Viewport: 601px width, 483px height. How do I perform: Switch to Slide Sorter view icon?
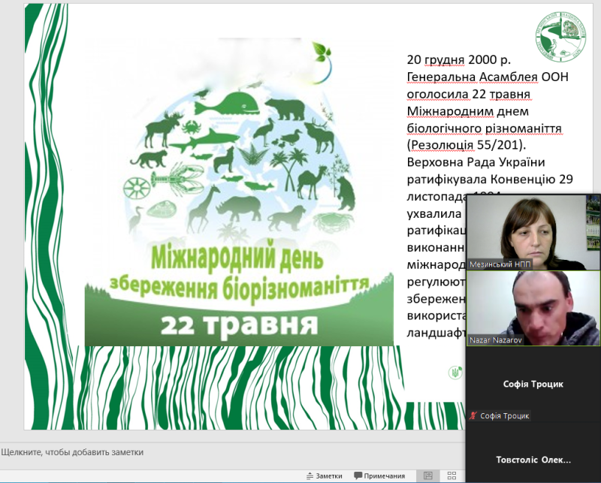pos(452,475)
